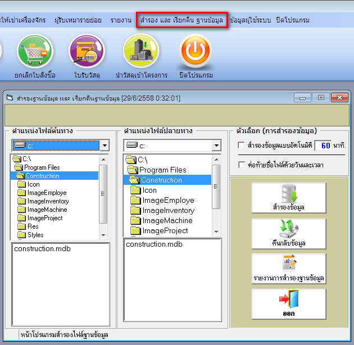Open the system user data (ข้อมูลผู้ใช้ระบบ) menu

coord(250,20)
